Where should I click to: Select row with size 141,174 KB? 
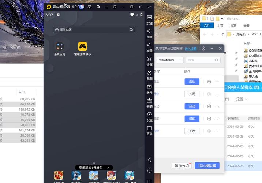[x=18, y=130]
